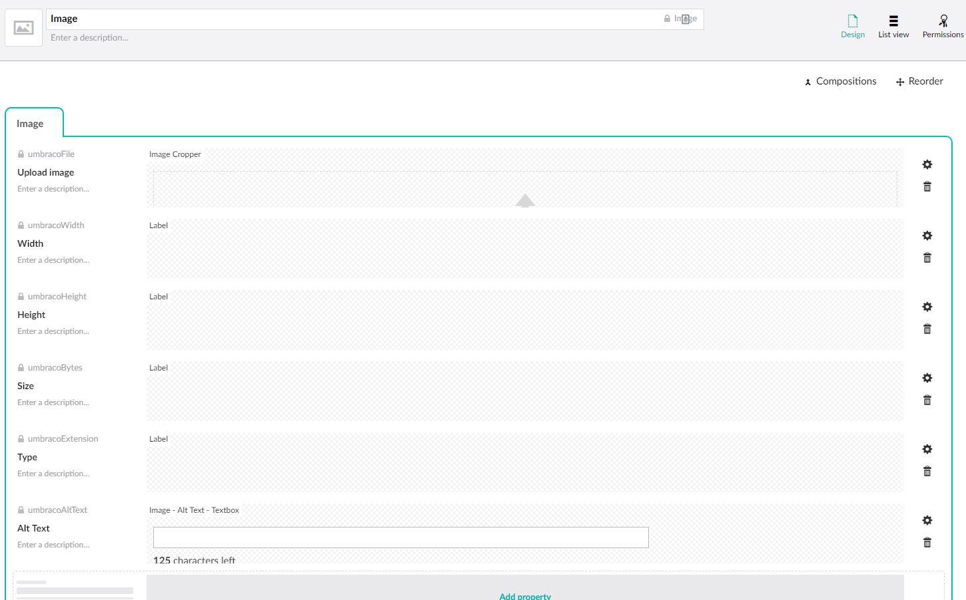Click the media type image icon
Screen dimensions: 966x600
click(24, 28)
